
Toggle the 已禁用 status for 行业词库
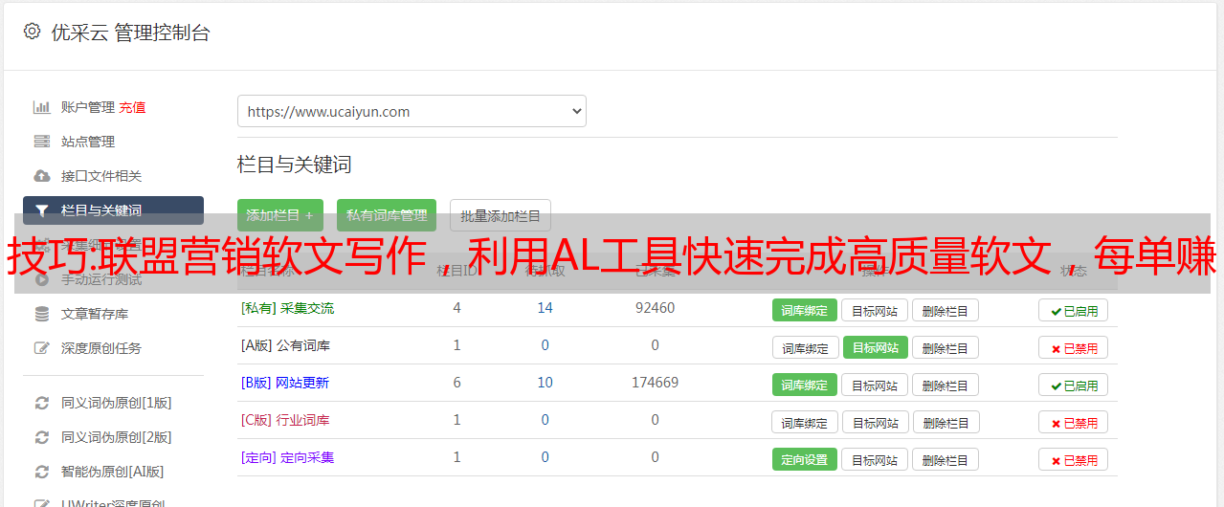point(1074,422)
